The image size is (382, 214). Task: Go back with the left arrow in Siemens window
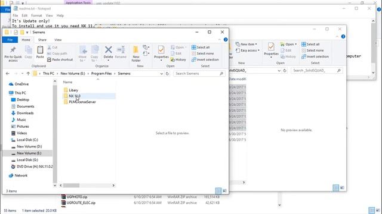(x=8, y=74)
